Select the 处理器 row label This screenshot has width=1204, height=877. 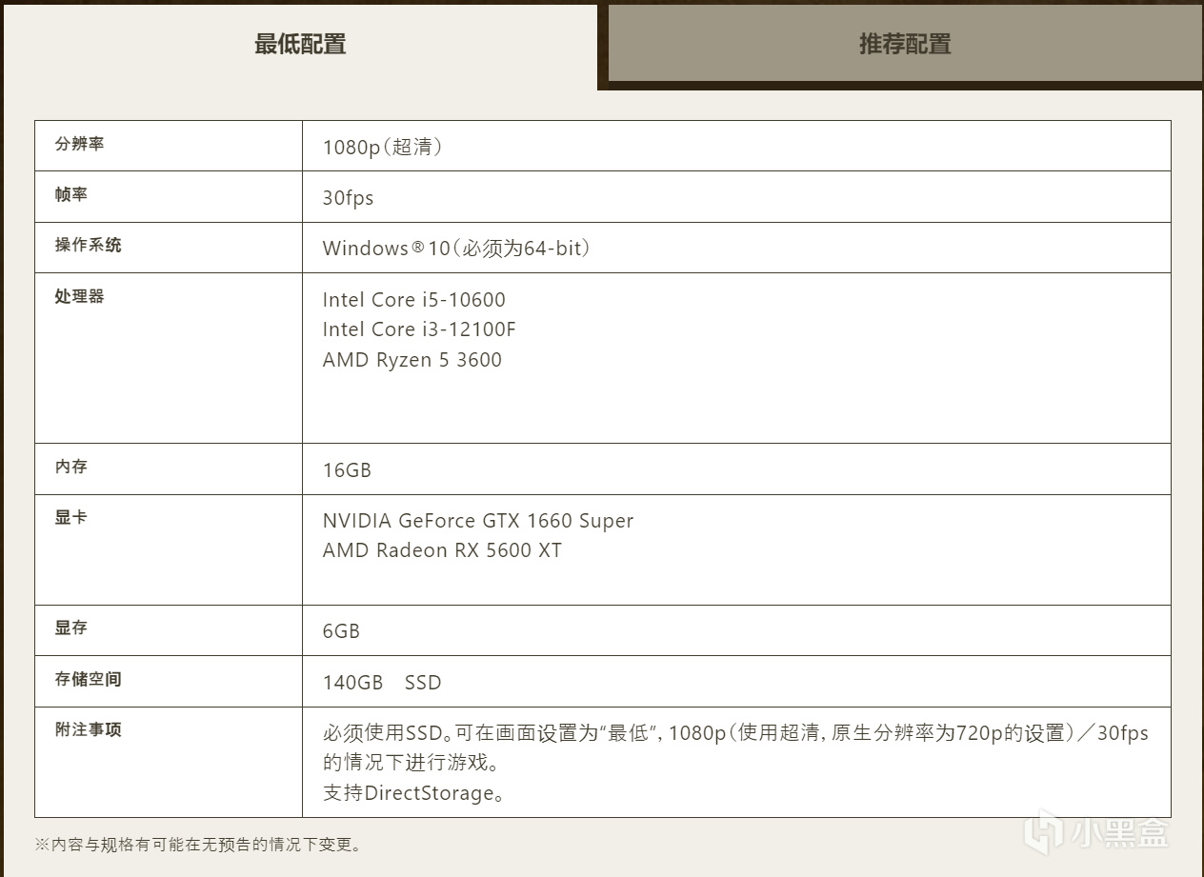coord(80,296)
